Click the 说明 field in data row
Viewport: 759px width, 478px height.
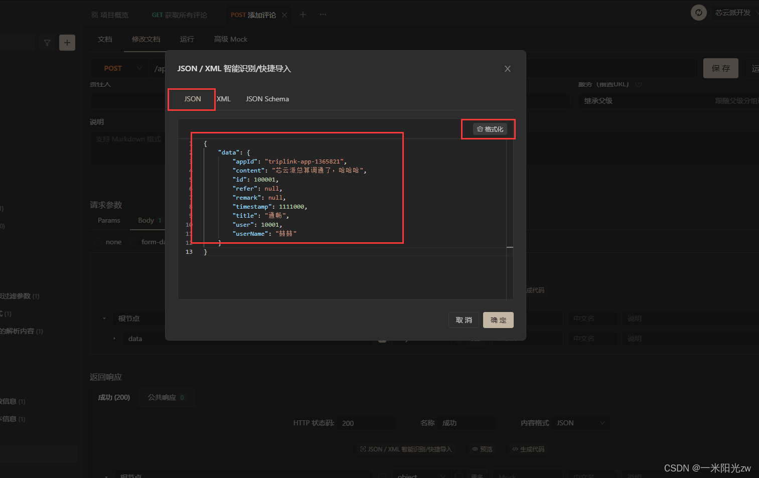[690, 339]
